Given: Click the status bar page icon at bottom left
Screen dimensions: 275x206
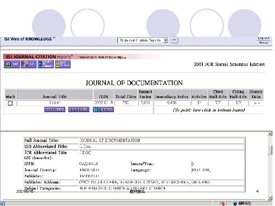Looking at the screenshot, I should [x=2, y=204].
